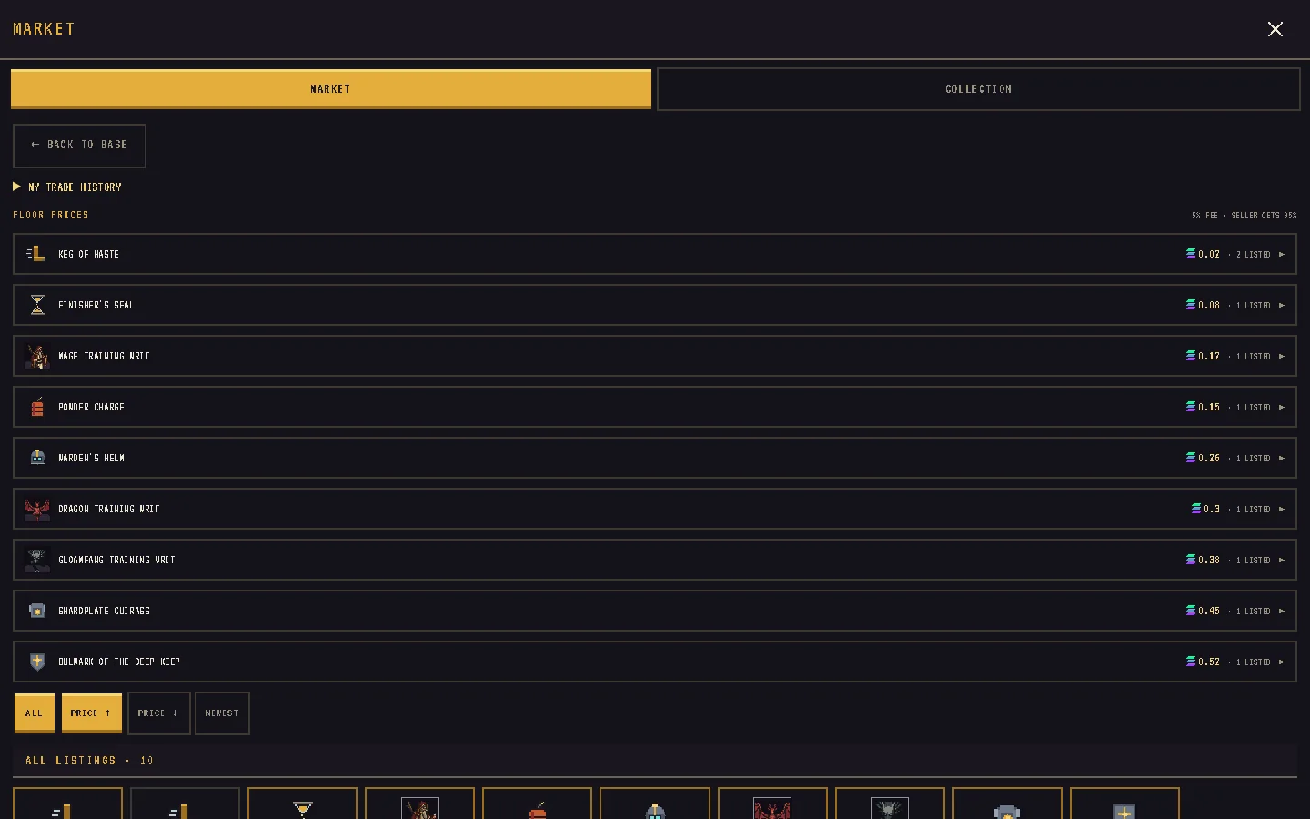The width and height of the screenshot is (1310, 819).
Task: Sort listings by Price ascending
Action: [91, 713]
